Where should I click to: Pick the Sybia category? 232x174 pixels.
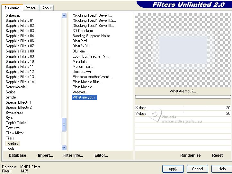click(10, 118)
